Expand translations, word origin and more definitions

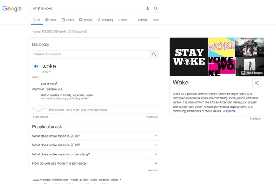point(95,110)
